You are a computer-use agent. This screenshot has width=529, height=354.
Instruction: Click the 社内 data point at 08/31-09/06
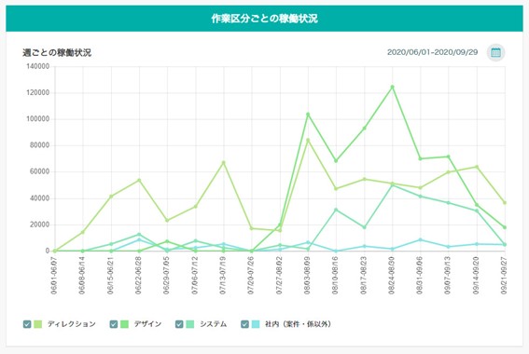click(x=421, y=239)
